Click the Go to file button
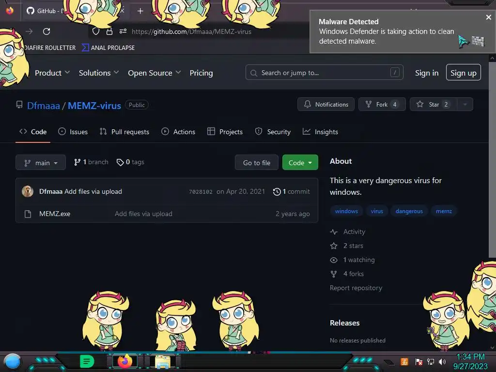This screenshot has height=372, width=496. pos(257,163)
